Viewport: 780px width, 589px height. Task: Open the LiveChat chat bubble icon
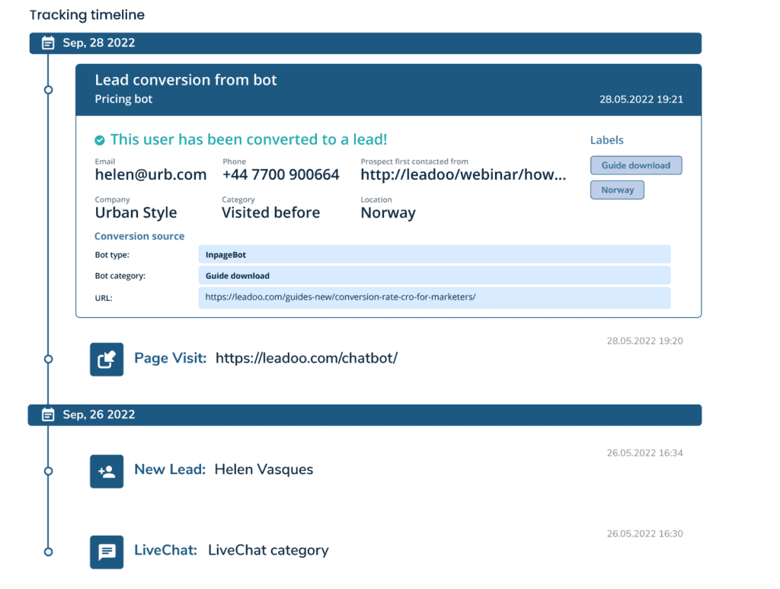point(106,552)
